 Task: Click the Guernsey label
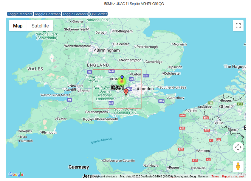click(79, 167)
